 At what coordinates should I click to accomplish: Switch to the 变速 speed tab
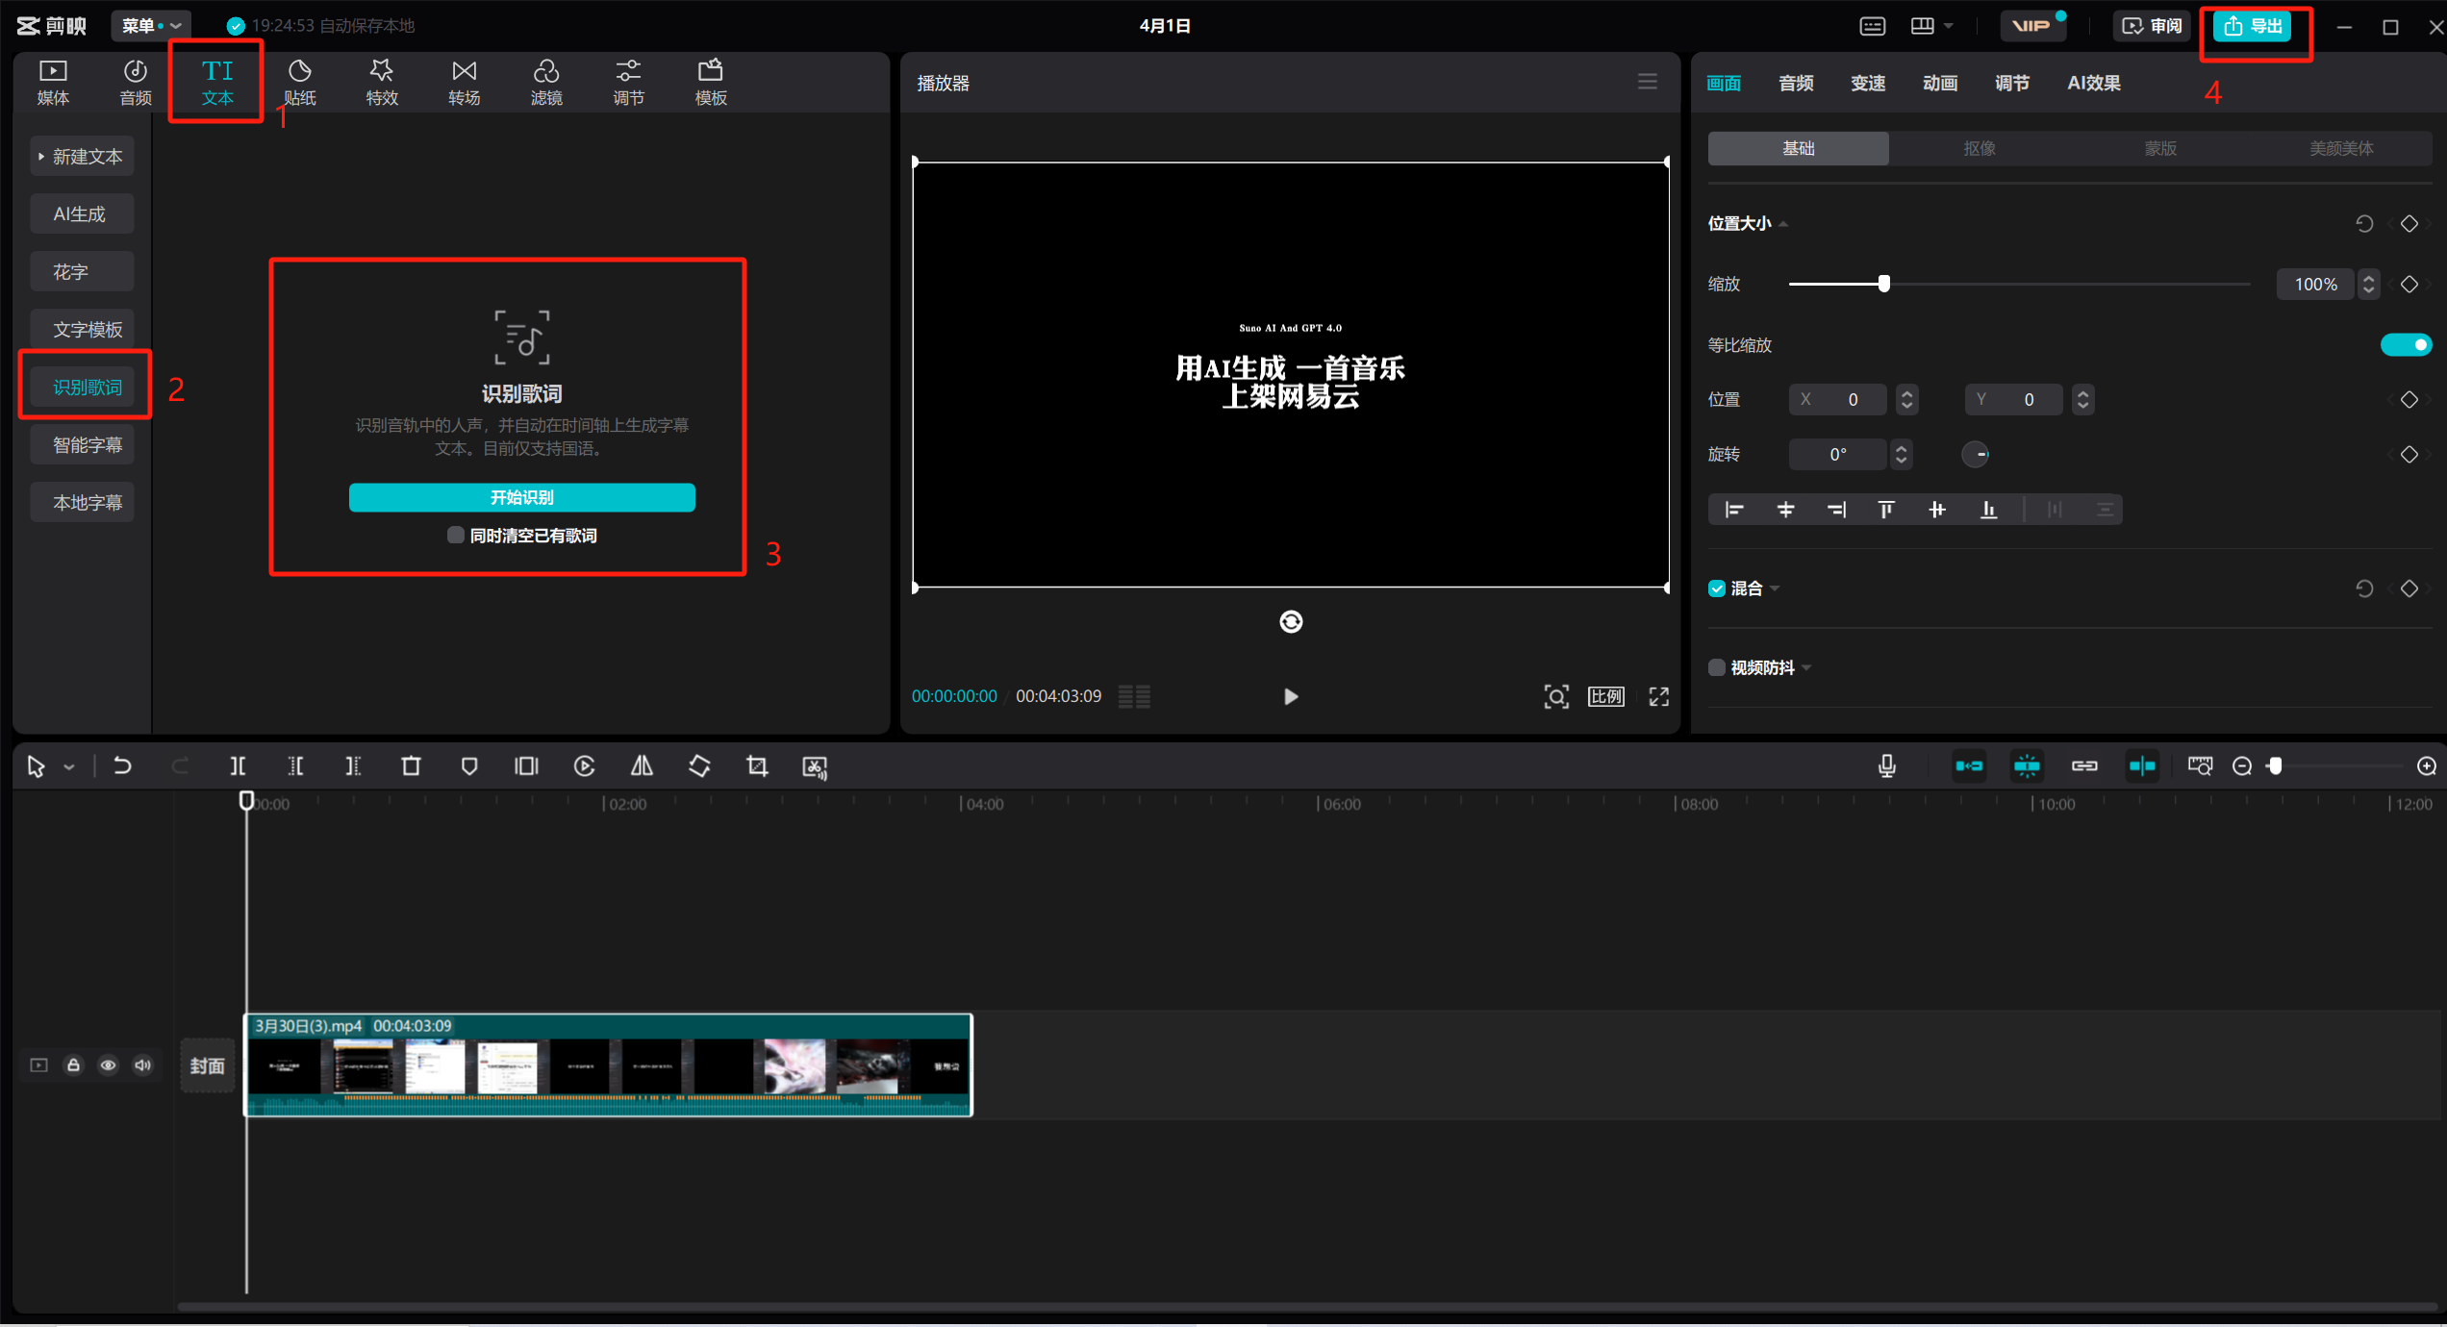tap(1868, 84)
